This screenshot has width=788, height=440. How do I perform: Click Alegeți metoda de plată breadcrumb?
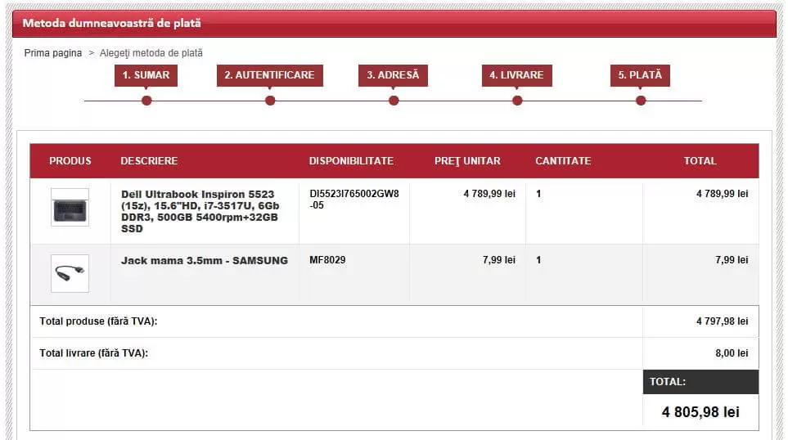click(151, 52)
